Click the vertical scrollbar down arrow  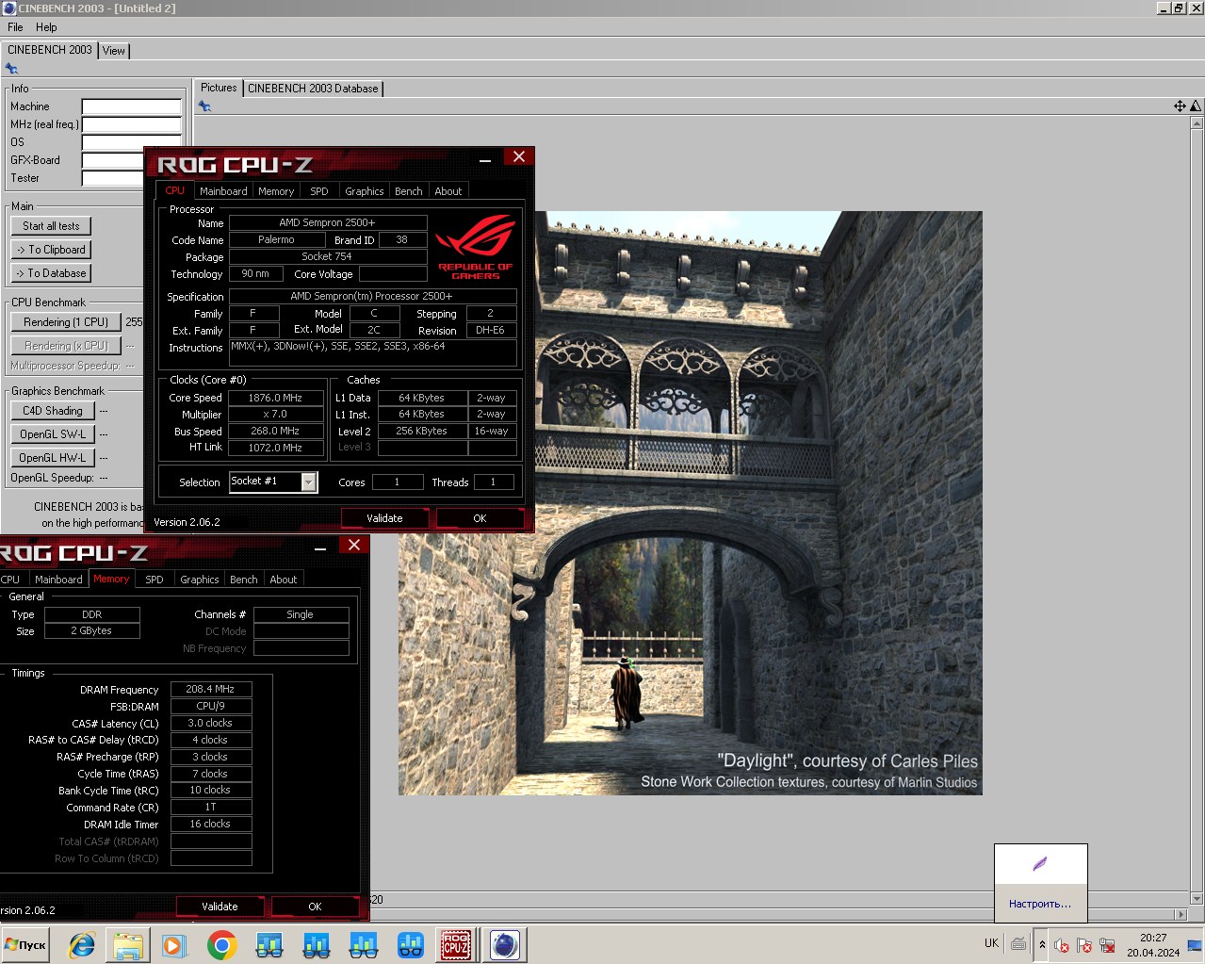click(1197, 899)
